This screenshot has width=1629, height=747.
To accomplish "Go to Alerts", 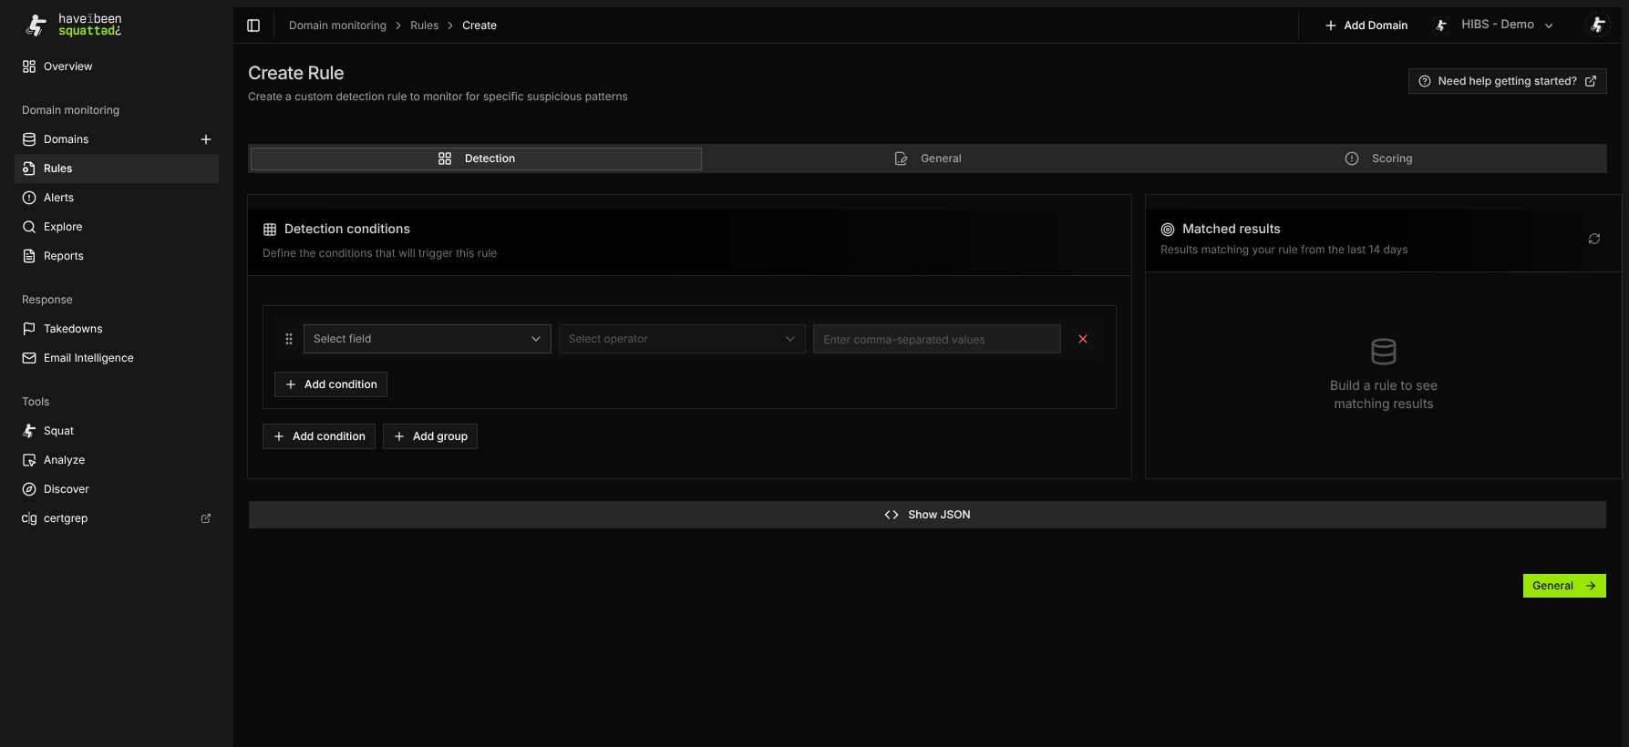I will pyautogui.click(x=117, y=198).
